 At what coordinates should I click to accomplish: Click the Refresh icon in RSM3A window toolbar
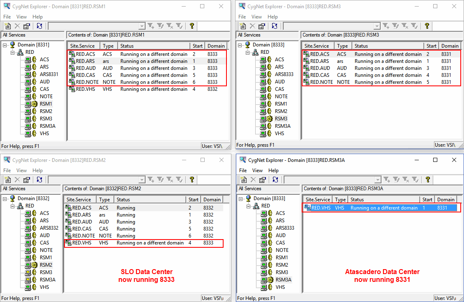click(x=275, y=180)
